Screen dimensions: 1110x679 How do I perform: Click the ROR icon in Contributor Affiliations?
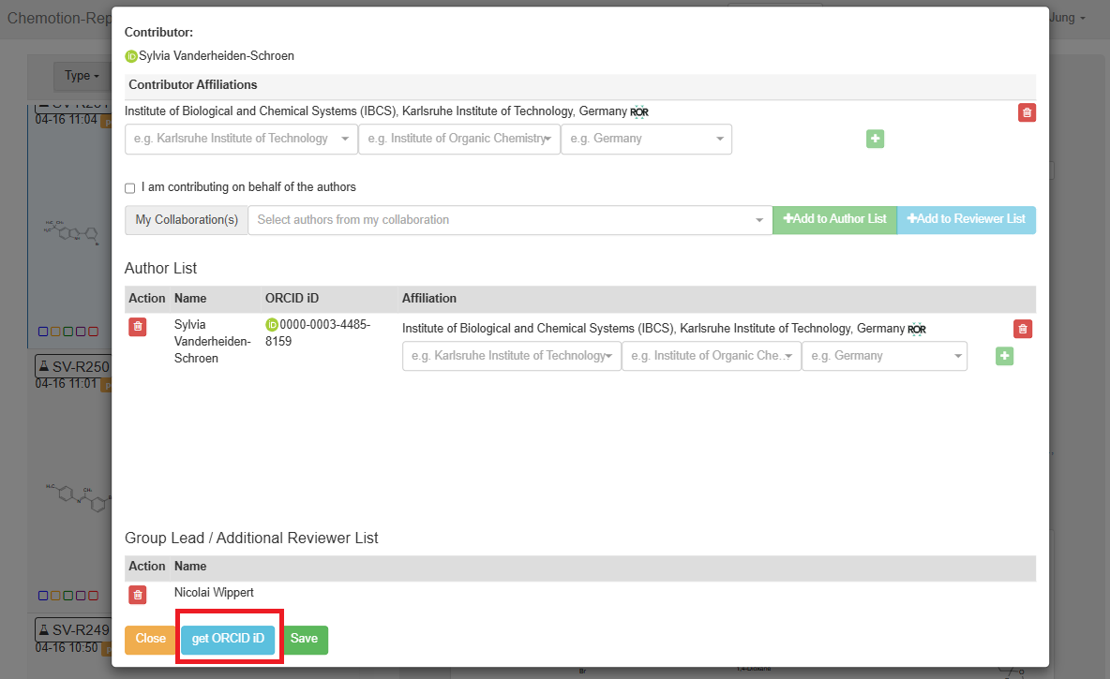coord(639,112)
